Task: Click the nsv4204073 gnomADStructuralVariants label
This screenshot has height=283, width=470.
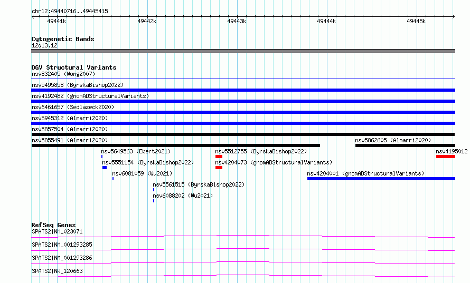Action: (274, 162)
